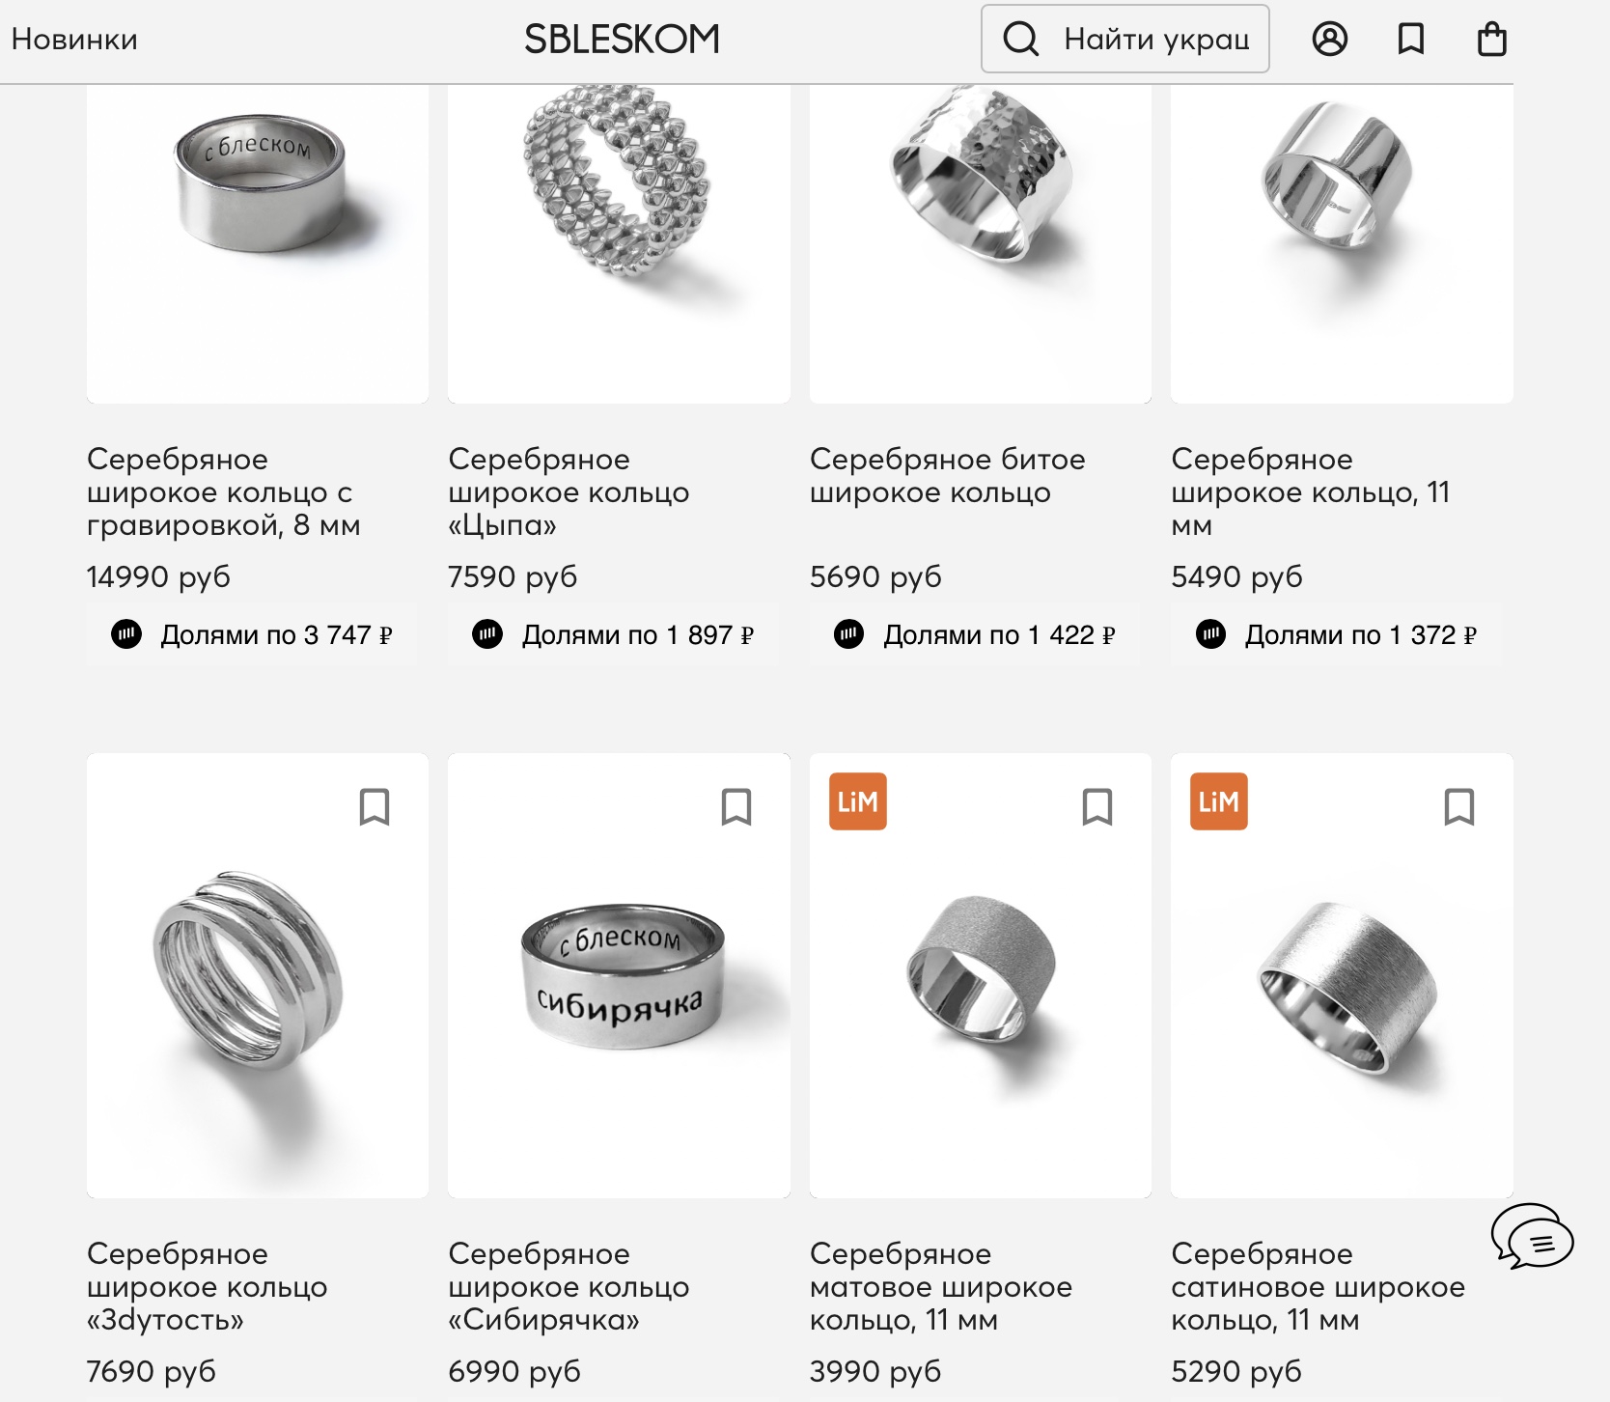
Task: Click the magnifier search icon
Action: (1020, 39)
